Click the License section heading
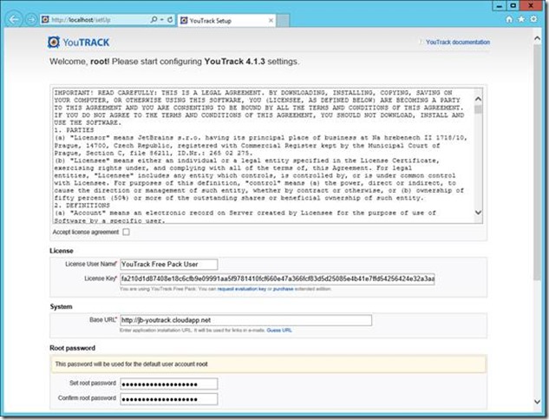 [x=62, y=251]
